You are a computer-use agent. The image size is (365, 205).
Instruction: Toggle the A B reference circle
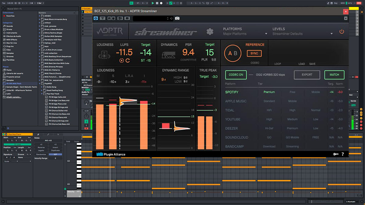pyautogui.click(x=233, y=54)
